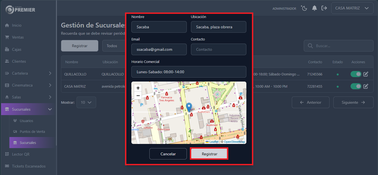
Task: Go to Puntos de Venta submenu
Action: 32,132
